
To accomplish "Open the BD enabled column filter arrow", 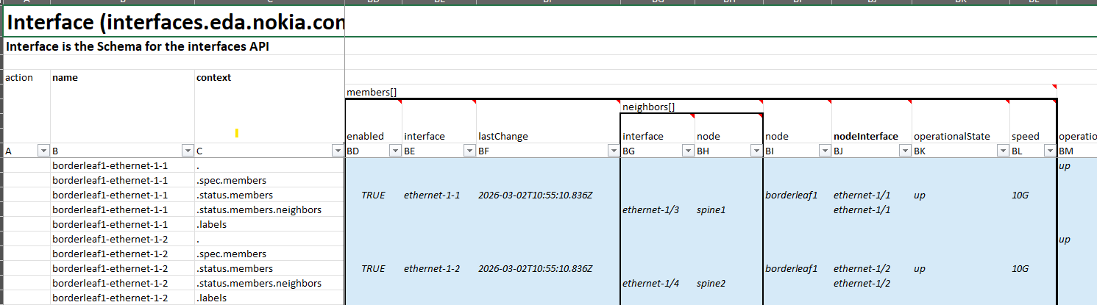I will point(396,151).
